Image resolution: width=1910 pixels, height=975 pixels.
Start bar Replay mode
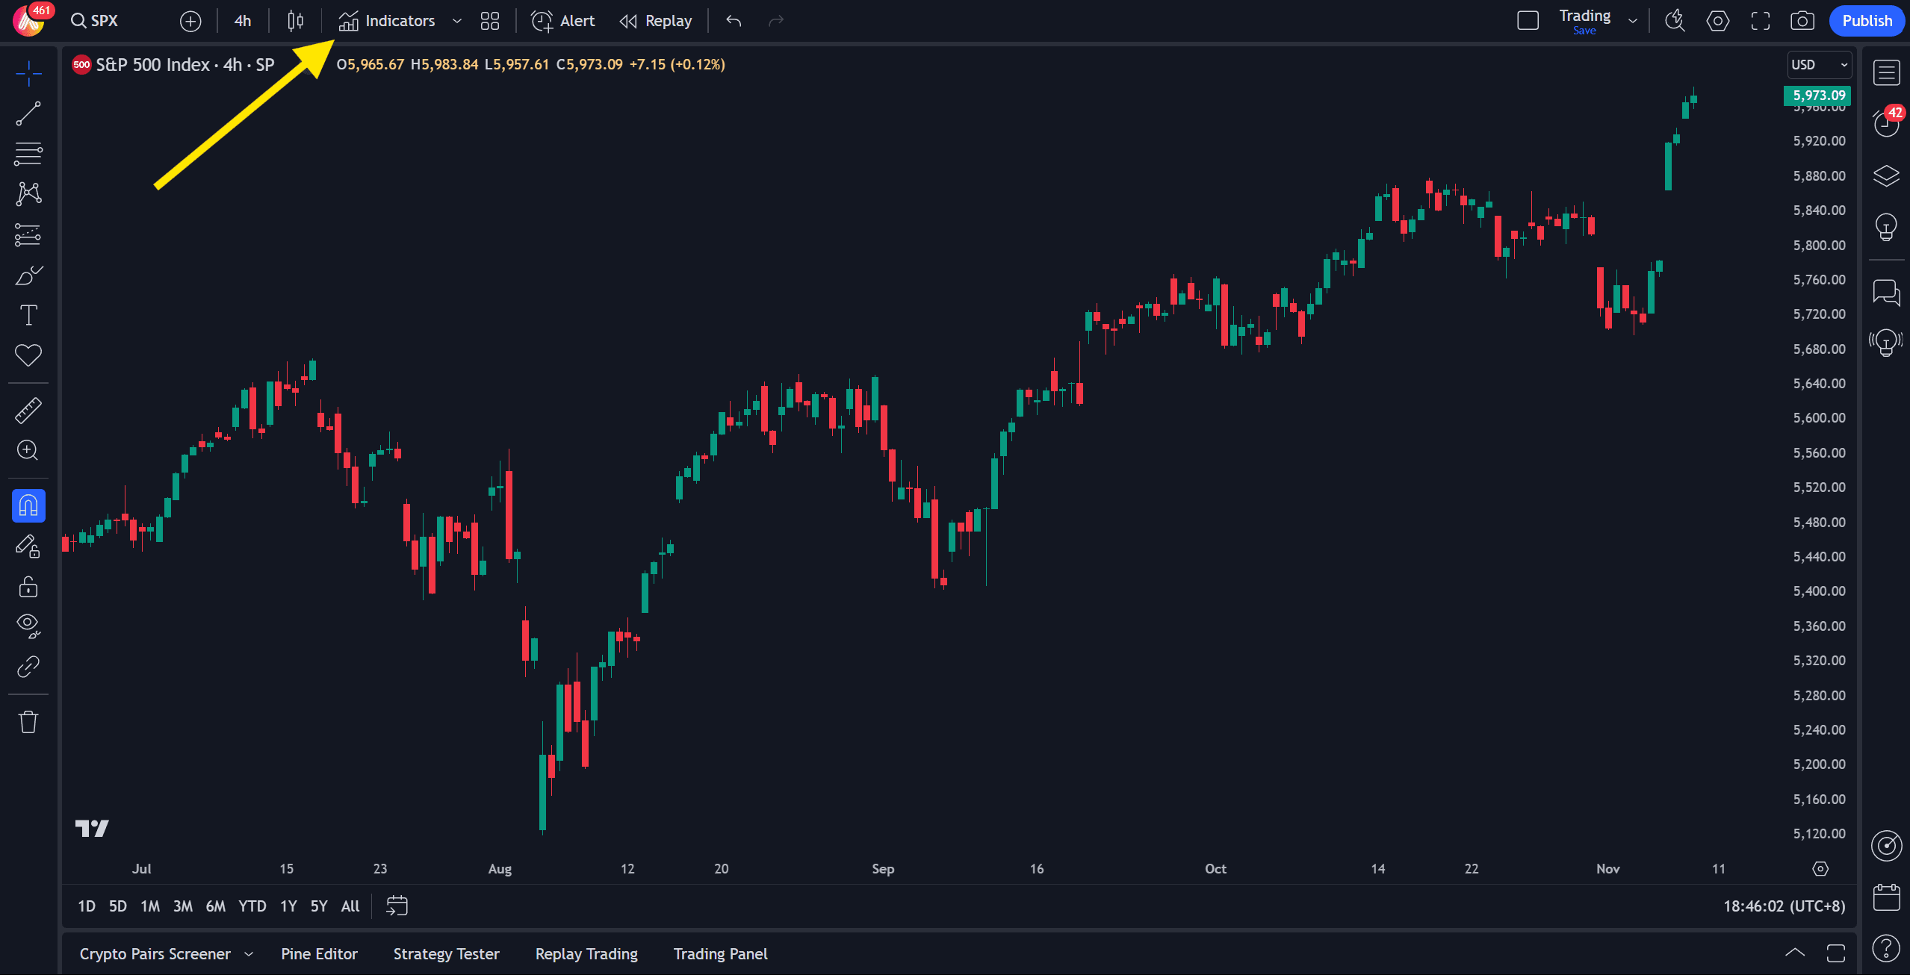tap(655, 20)
